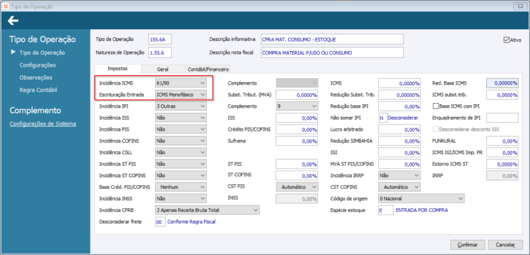Open the CST PIS dropdown
Screen dimensions: 530x255
point(297,186)
